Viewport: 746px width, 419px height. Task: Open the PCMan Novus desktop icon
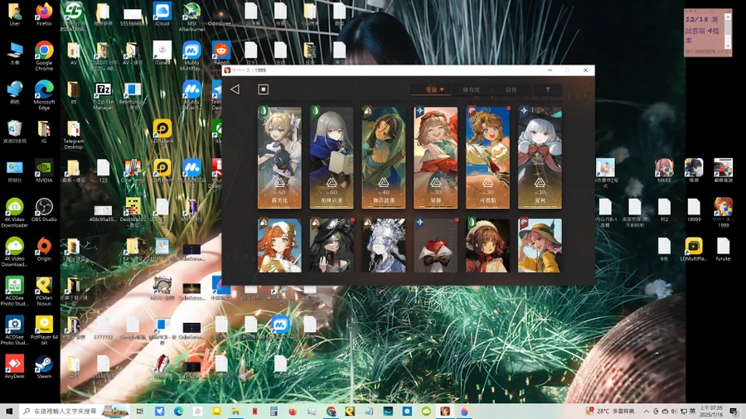point(44,291)
